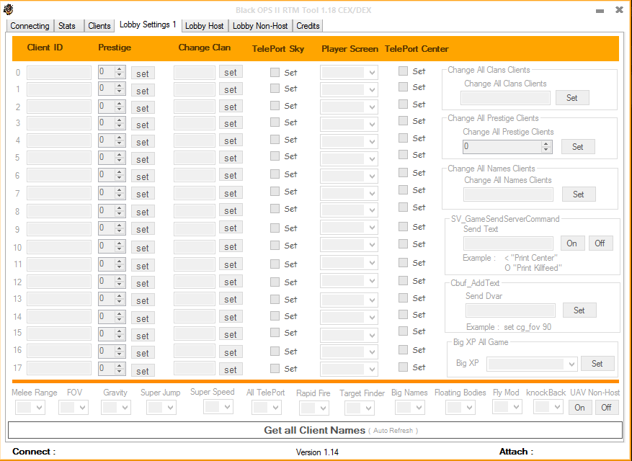Screen dimensions: 632x461
Task: Click Set for Change All Names Clients
Action: pos(579,194)
